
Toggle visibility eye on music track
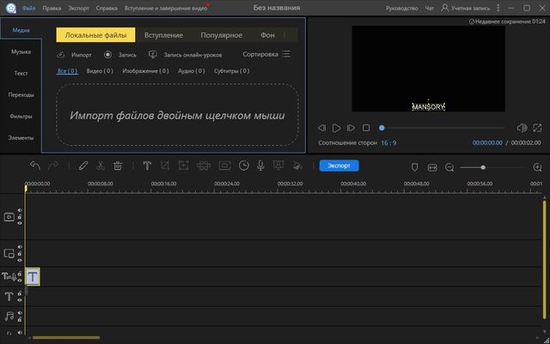20,312
